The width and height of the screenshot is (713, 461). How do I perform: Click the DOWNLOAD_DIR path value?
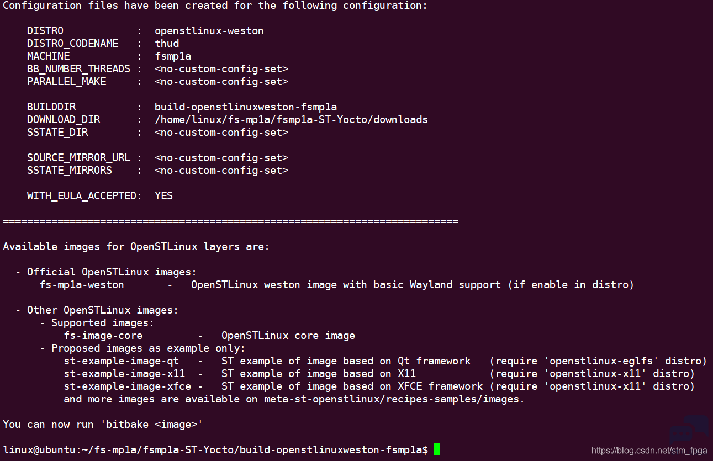tap(291, 120)
